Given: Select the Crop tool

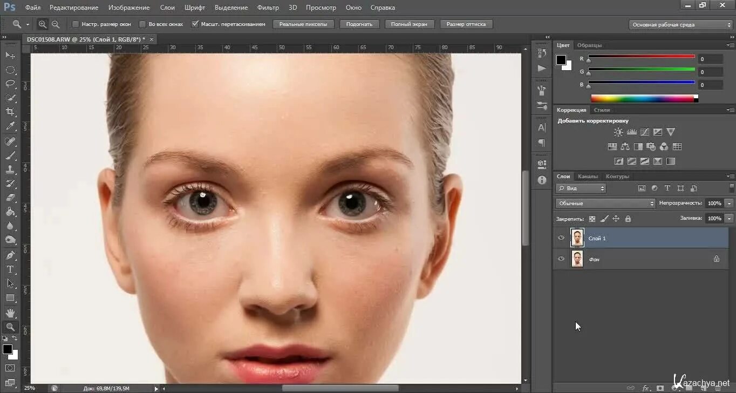Looking at the screenshot, I should coord(10,112).
